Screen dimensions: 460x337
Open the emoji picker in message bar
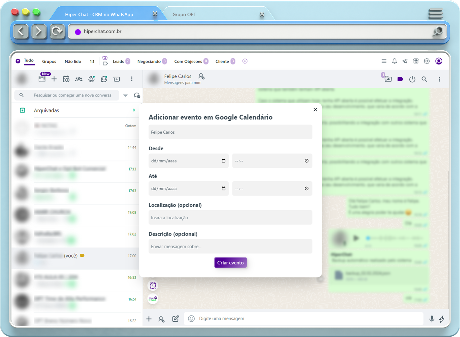pyautogui.click(x=191, y=319)
